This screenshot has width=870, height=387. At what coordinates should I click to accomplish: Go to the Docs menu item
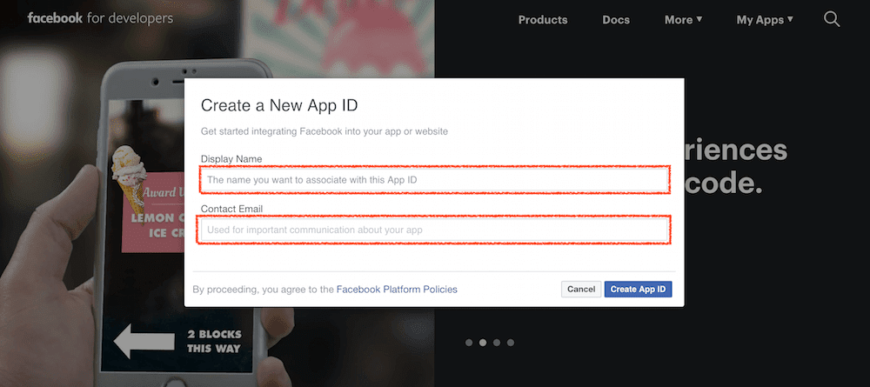tap(616, 19)
